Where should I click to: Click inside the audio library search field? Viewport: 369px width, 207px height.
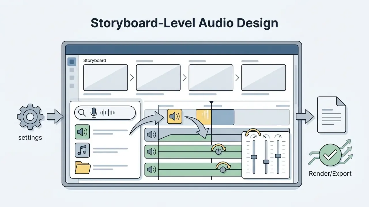click(105, 113)
